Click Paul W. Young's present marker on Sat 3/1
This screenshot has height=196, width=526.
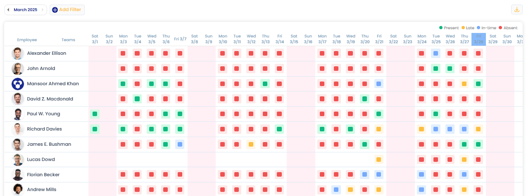(95, 114)
